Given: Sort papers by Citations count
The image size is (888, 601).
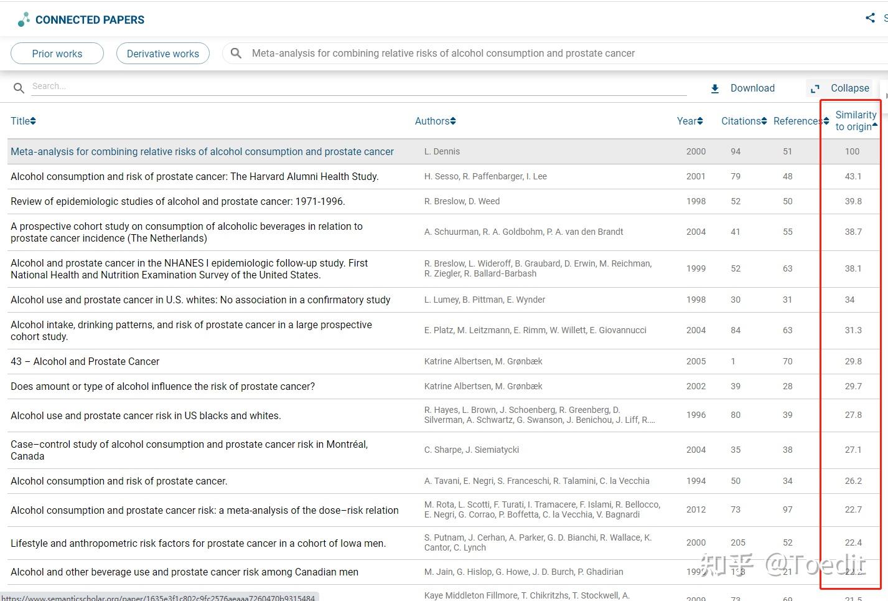Looking at the screenshot, I should (x=743, y=121).
